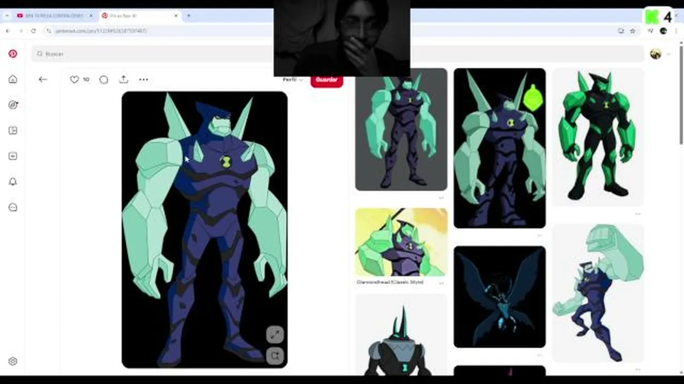Open more options under the Big Chill pin
Screen dimensions: 684x384
(539, 355)
